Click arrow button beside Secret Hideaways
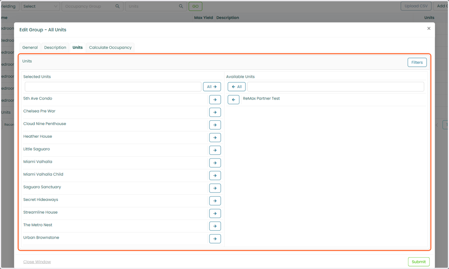Viewport: 449px width, 269px height. (x=215, y=201)
